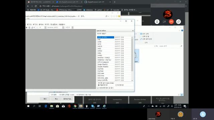Reload the Chrome page
This screenshot has width=214, height=120.
click(x=36, y=6)
